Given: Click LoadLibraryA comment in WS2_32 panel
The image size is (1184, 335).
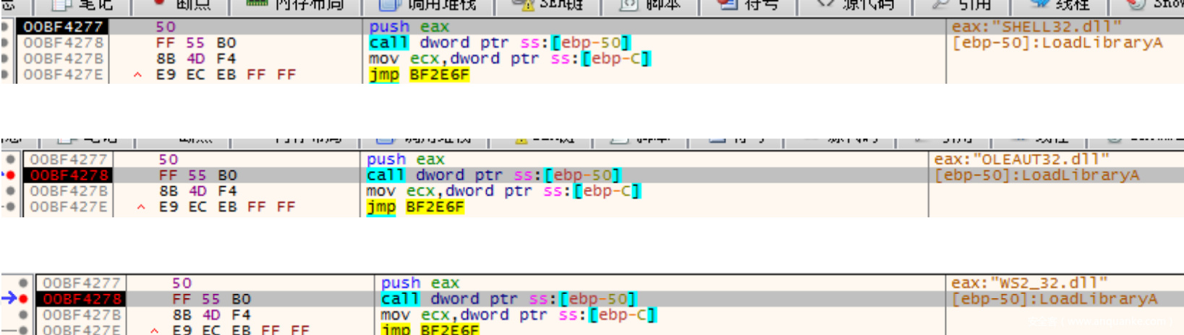Looking at the screenshot, I should 1055,299.
